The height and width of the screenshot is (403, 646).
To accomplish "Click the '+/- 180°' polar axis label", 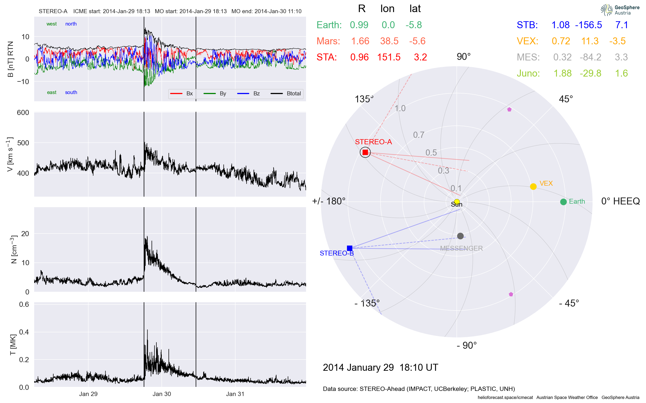I will (x=329, y=201).
